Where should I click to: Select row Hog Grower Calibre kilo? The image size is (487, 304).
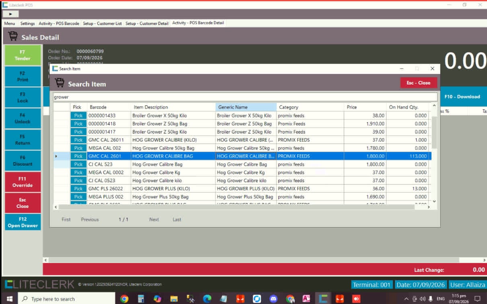coord(242,181)
